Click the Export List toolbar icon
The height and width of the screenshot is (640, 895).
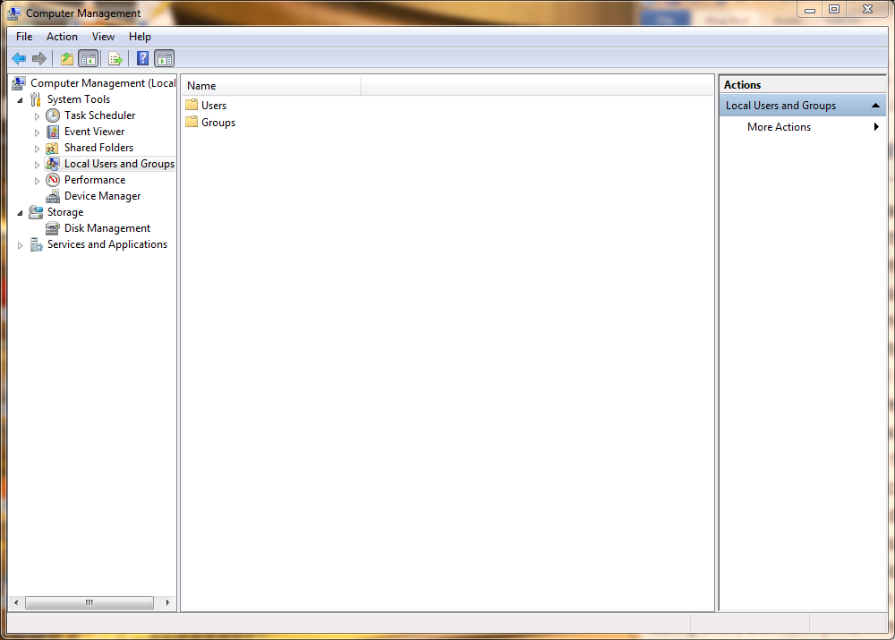point(115,58)
